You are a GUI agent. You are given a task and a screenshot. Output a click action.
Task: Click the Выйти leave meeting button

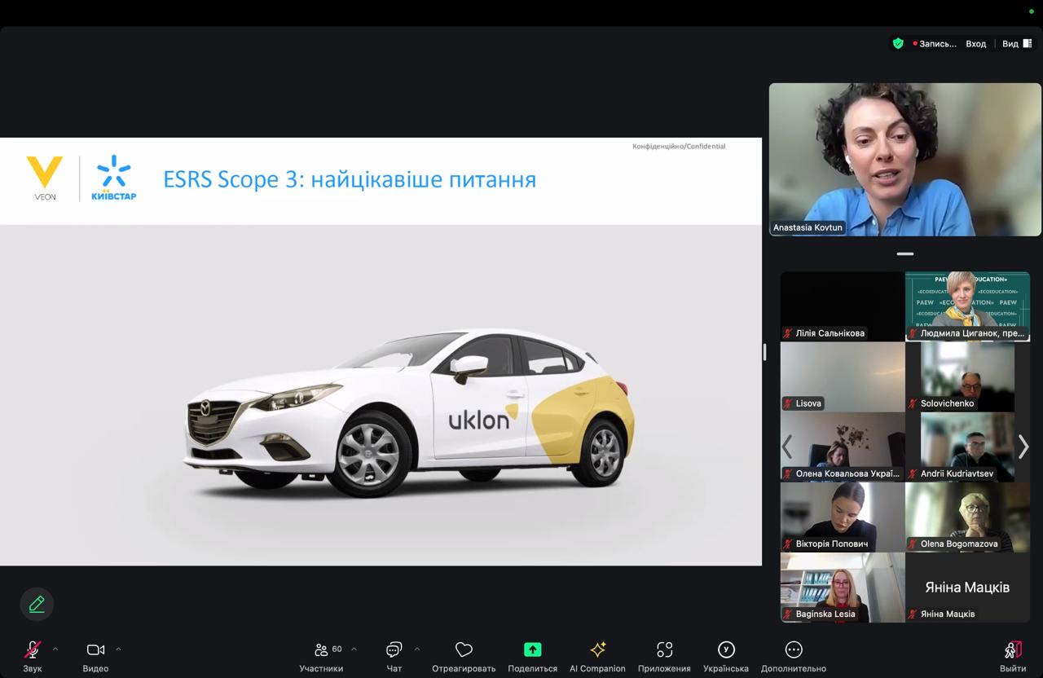(1013, 655)
